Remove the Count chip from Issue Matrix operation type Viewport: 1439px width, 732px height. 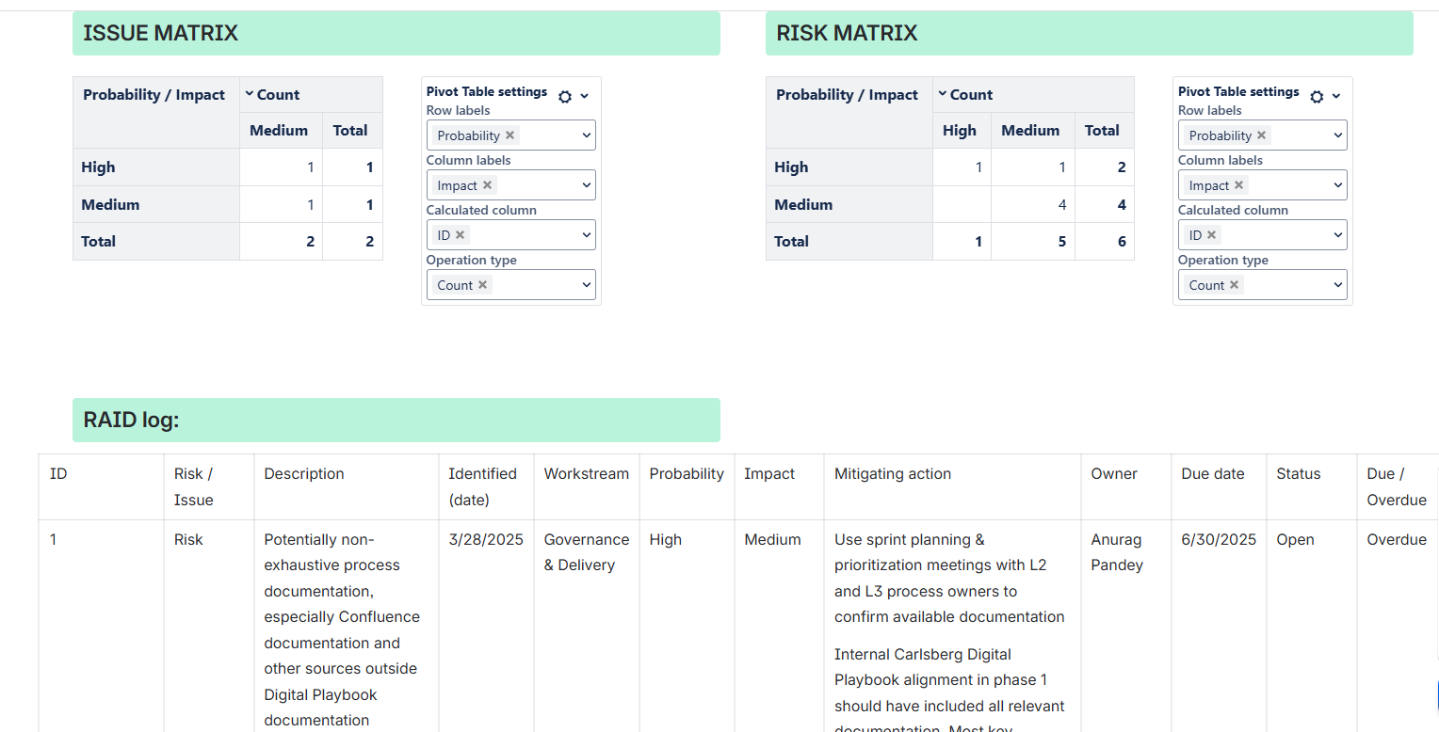pyautogui.click(x=481, y=284)
